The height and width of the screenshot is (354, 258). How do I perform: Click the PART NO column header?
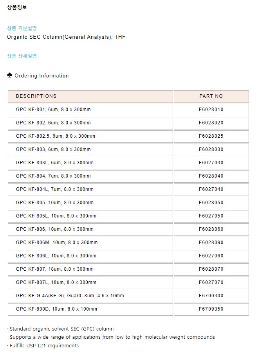pos(211,96)
